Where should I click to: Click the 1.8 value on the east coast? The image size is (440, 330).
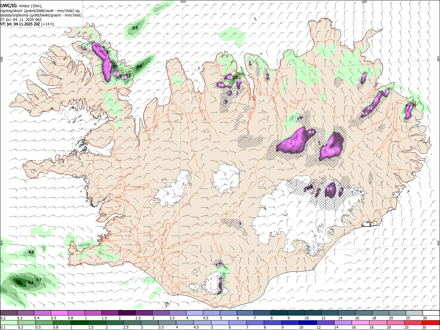409,108
